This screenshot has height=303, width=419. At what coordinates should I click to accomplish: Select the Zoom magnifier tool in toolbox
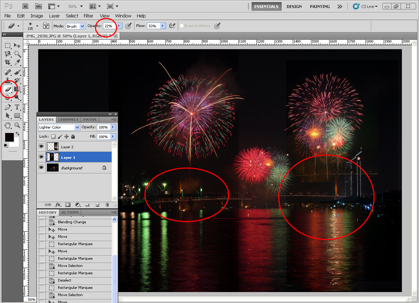[x=17, y=125]
